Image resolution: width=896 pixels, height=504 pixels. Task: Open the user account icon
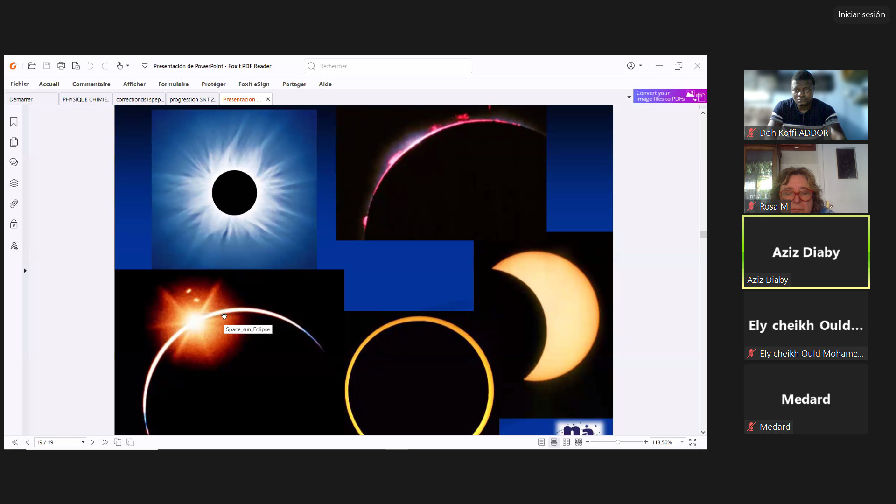click(x=631, y=66)
